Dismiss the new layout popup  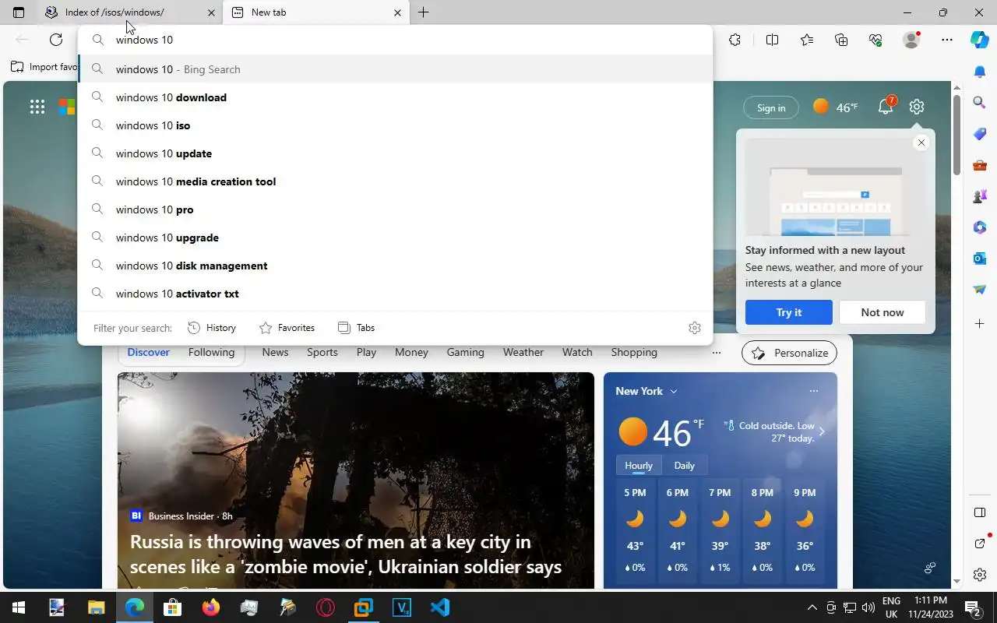tap(921, 143)
